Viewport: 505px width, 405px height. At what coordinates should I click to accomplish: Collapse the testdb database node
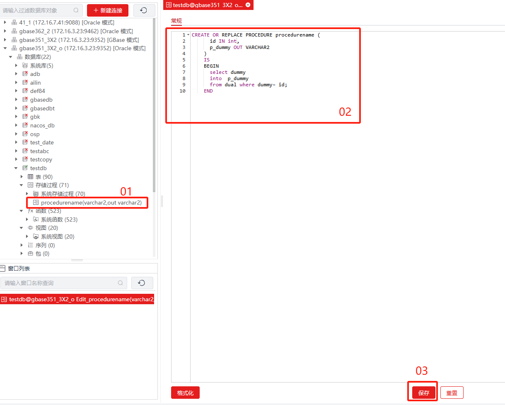[x=16, y=168]
